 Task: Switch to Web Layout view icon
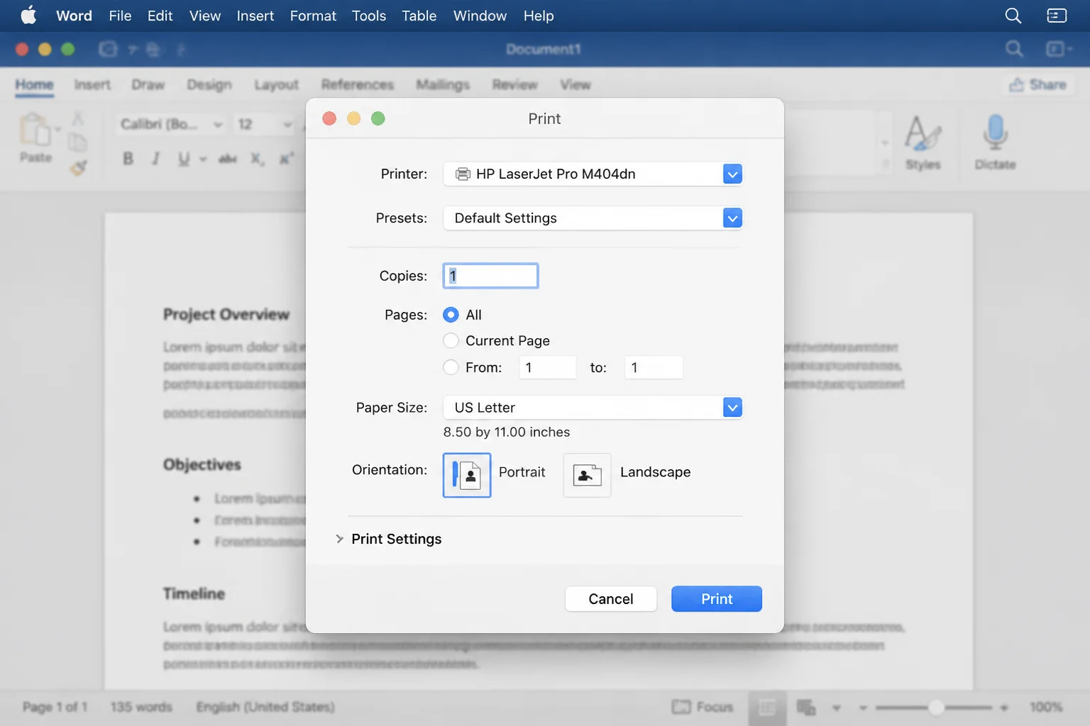[x=806, y=707]
